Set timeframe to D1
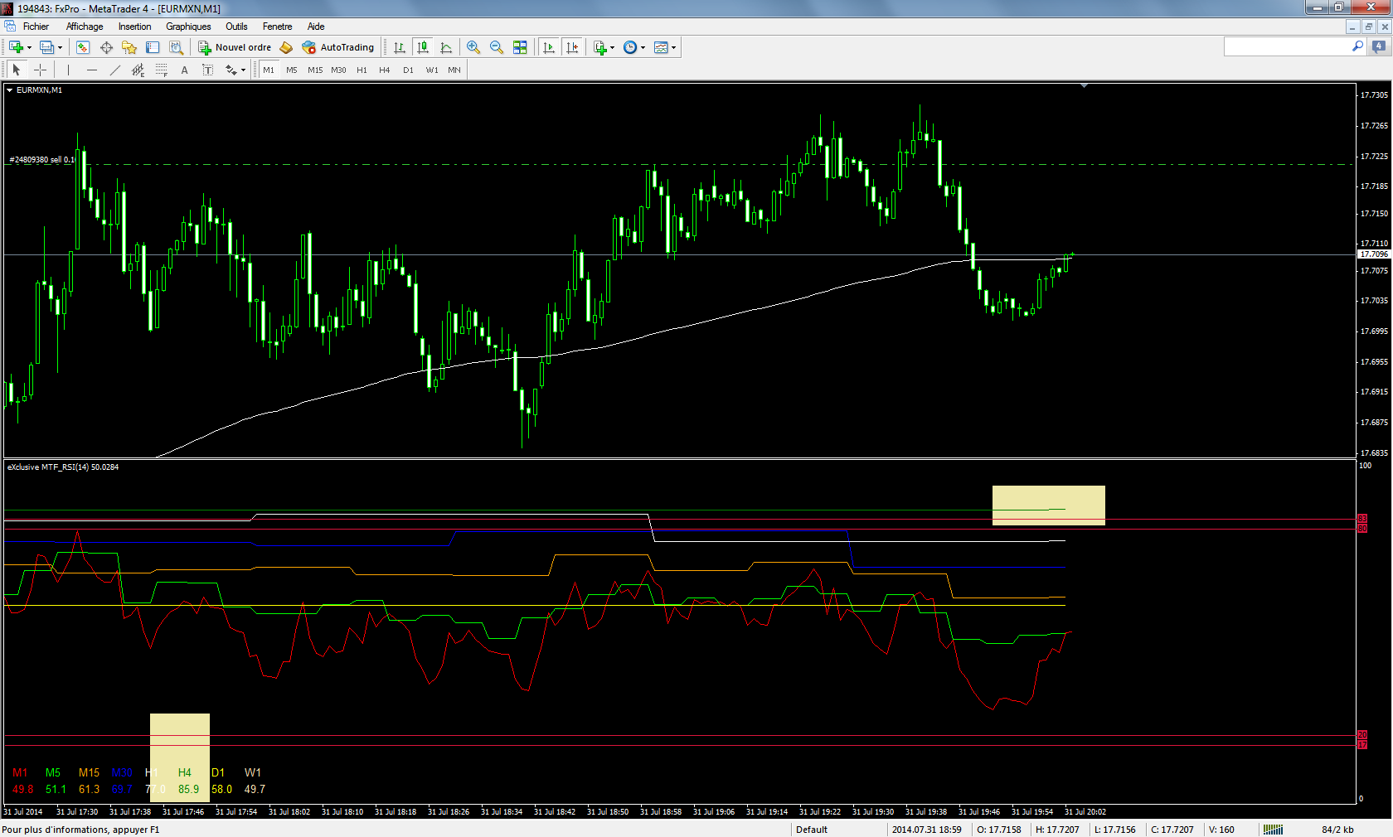This screenshot has height=837, width=1393. [x=408, y=70]
